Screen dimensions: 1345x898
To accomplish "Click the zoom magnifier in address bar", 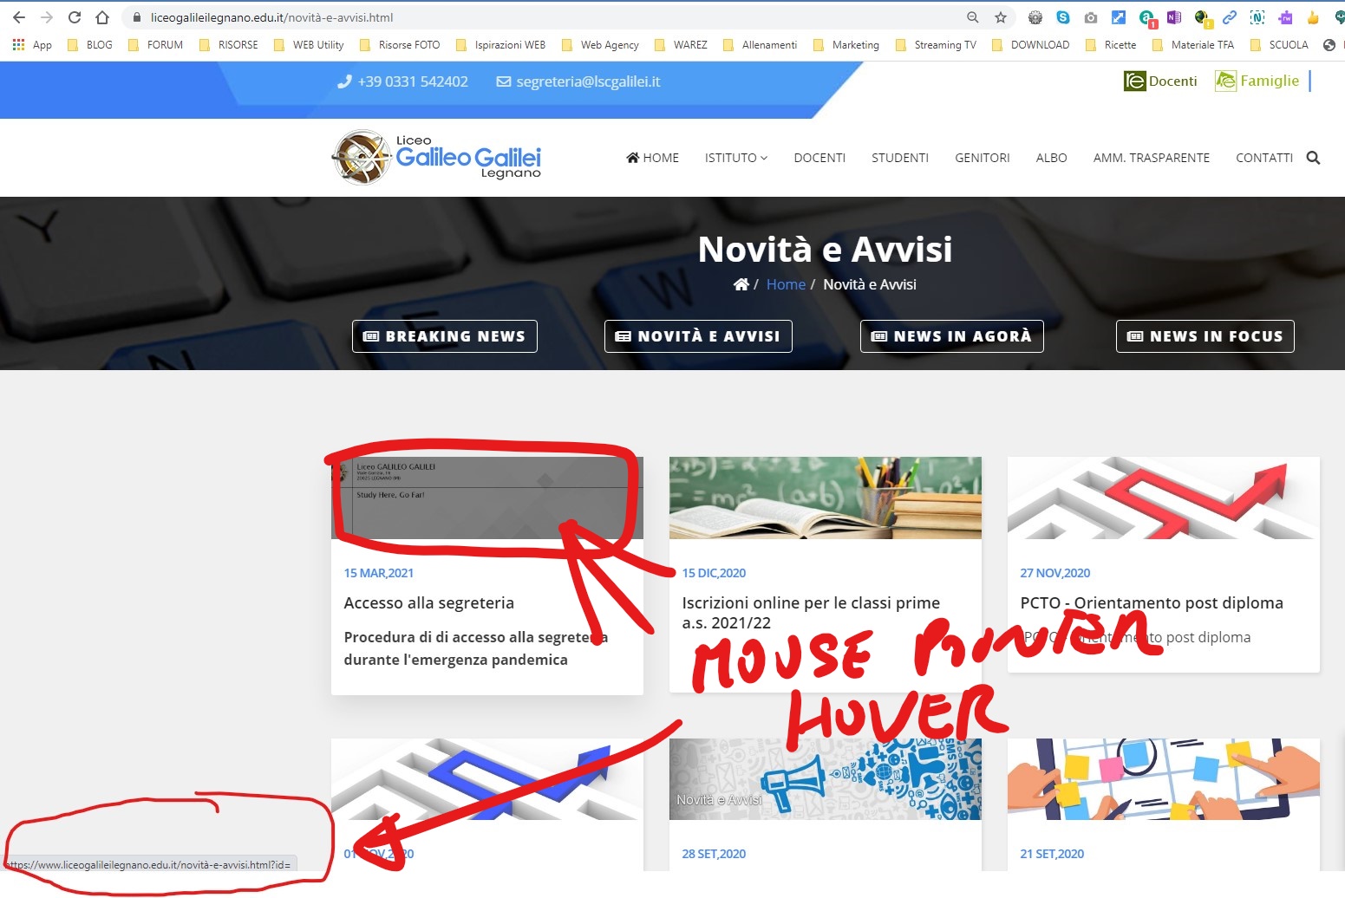I will coord(973,17).
